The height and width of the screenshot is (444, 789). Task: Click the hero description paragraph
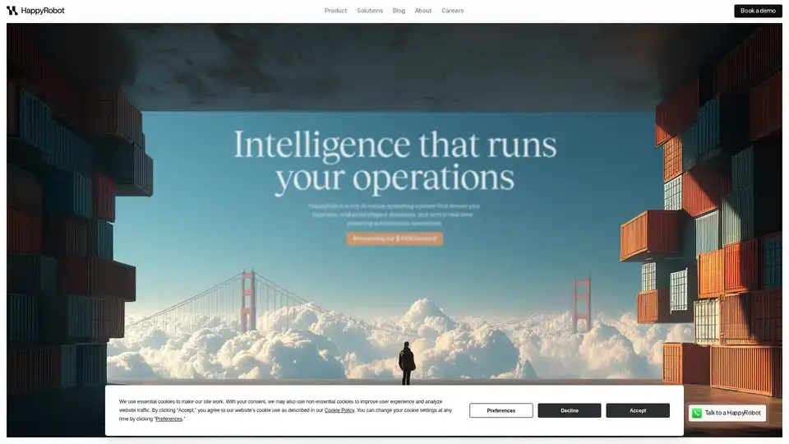tap(394, 214)
